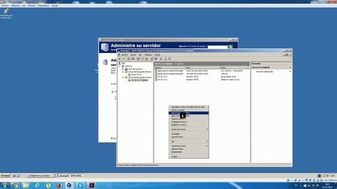Expand 'Visor de sucesos' node
This screenshot has height=189, width=337.
(x=123, y=69)
